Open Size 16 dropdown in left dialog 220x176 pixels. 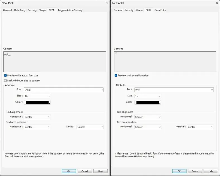[37, 96]
